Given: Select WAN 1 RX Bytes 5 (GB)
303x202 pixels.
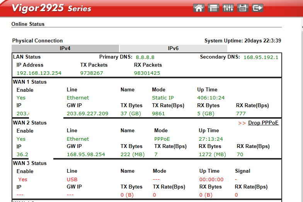Looking at the screenshot, I should (x=206, y=113).
